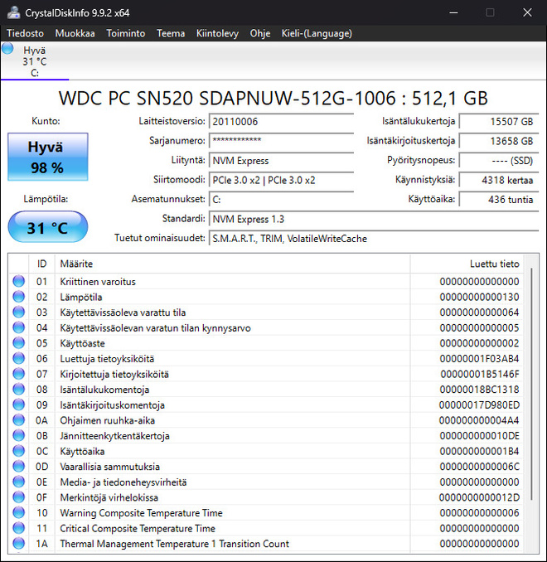Click status orb for Käyttöaste row
Image resolution: width=547 pixels, height=562 pixels.
[x=18, y=343]
